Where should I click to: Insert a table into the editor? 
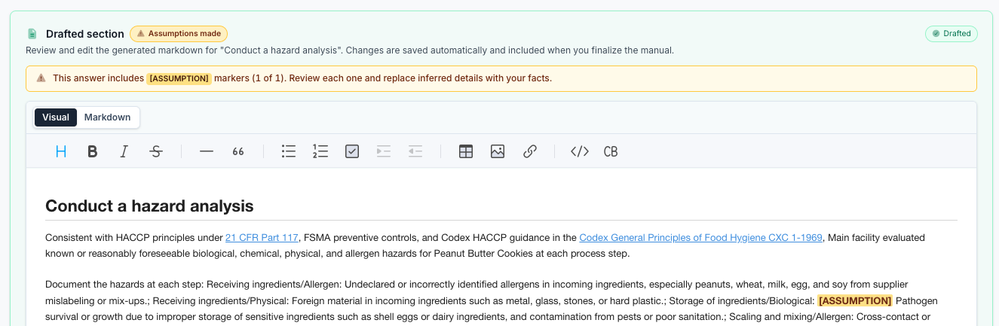466,151
